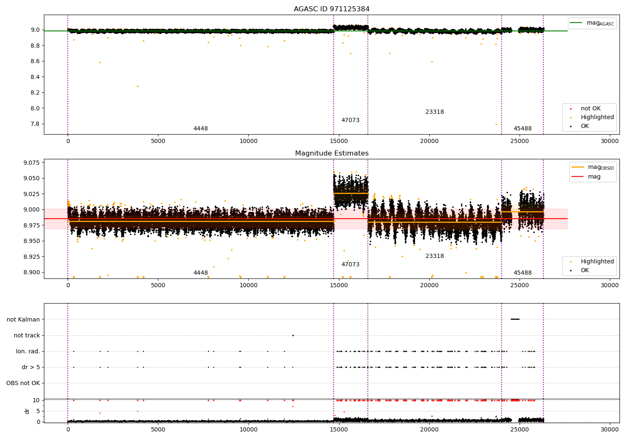
Task: Click the '8.6' tick on top y-axis
Action: click(35, 61)
